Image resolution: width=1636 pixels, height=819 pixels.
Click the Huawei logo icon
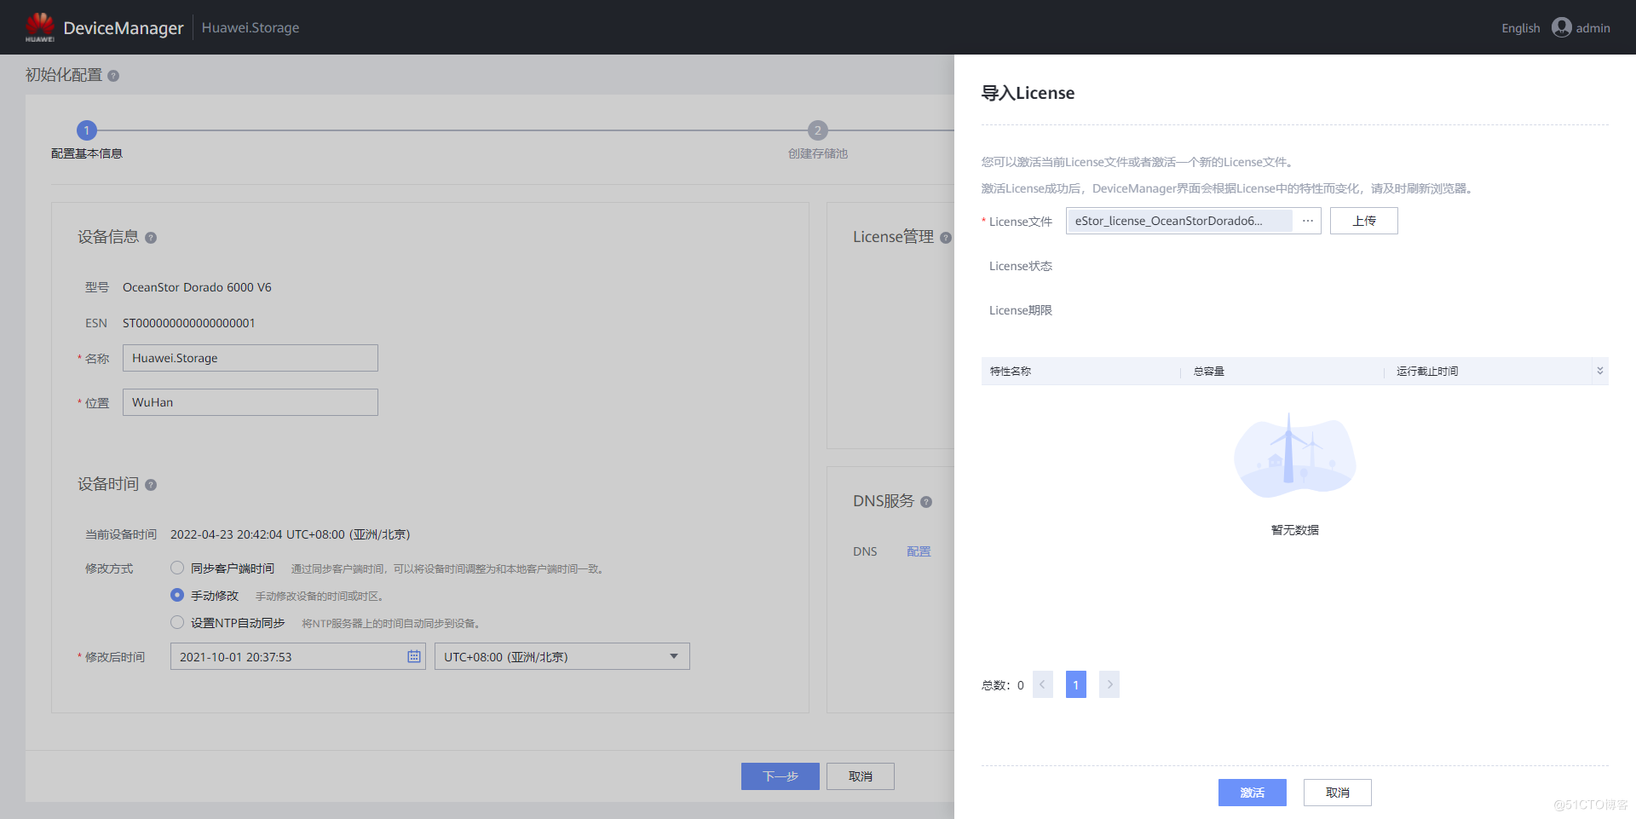click(39, 27)
